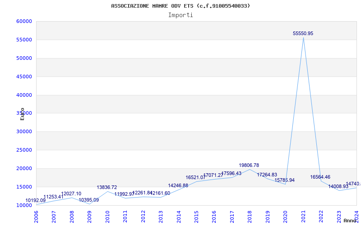Click the 2023 x-axis year label
The width and height of the screenshot is (361, 225).
[339, 217]
